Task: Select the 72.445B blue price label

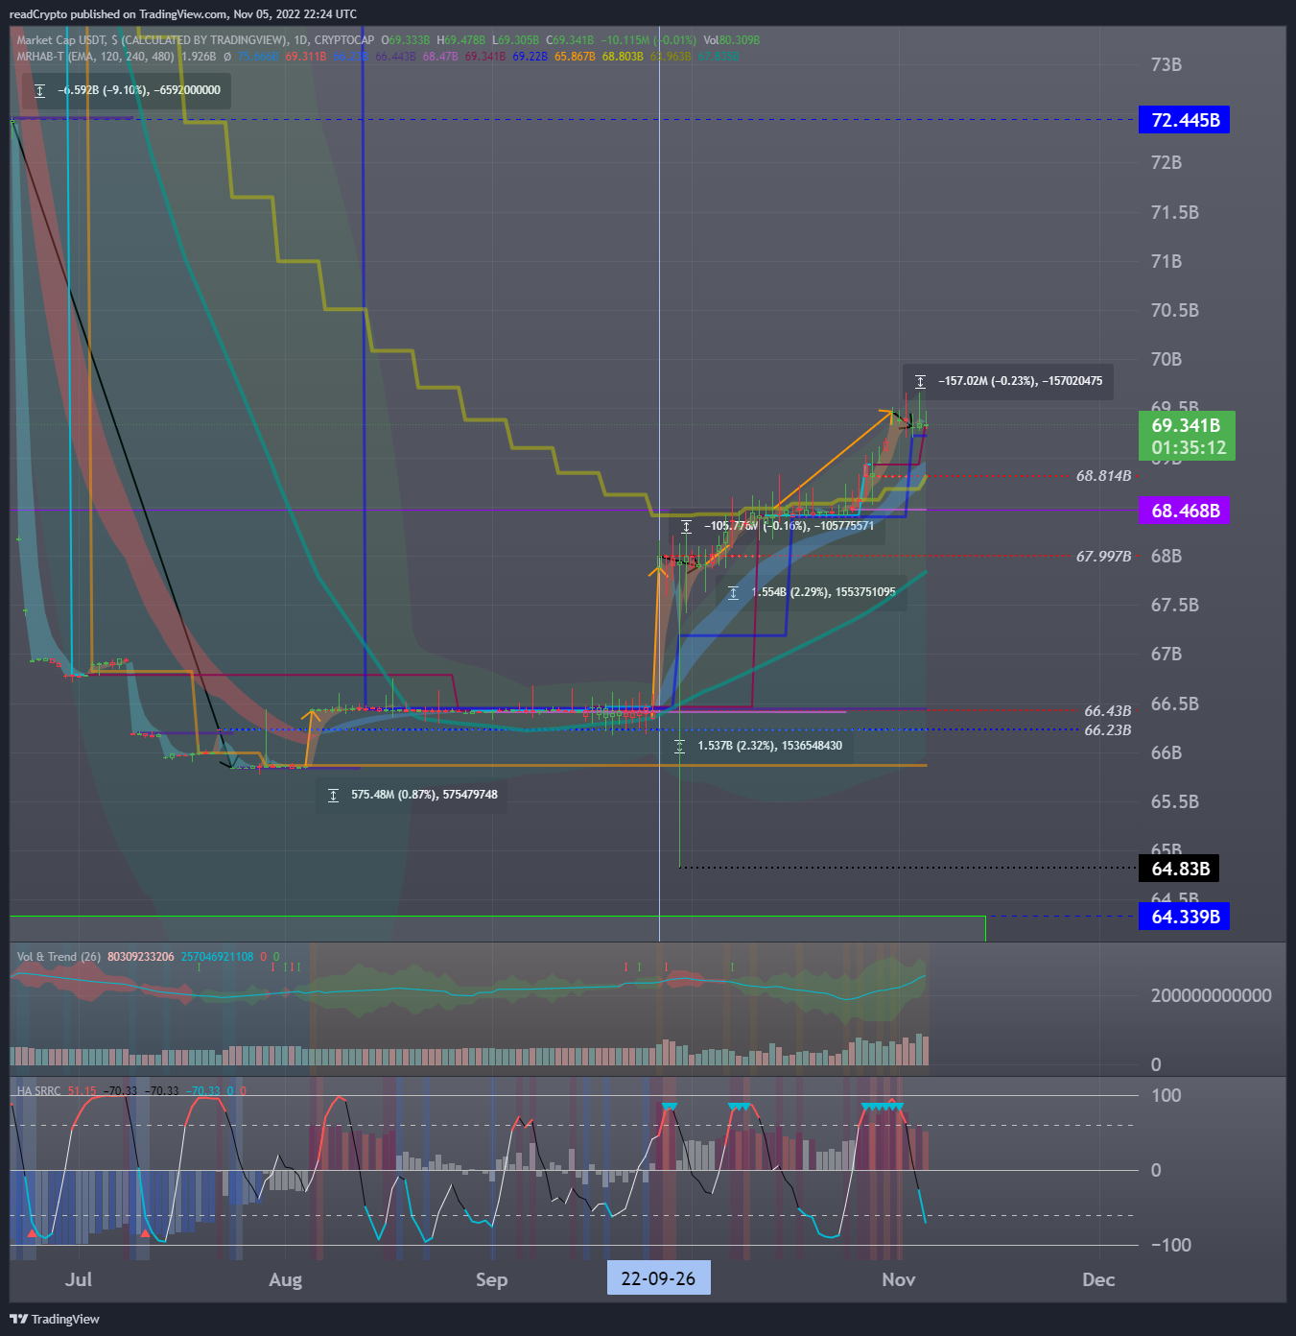Action: coord(1185,120)
